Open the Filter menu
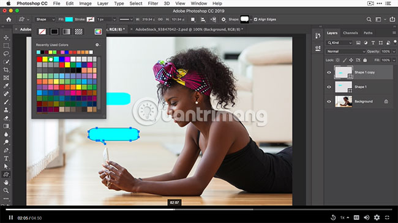Image resolution: width=398 pixels, height=223 pixels. coord(153,4)
